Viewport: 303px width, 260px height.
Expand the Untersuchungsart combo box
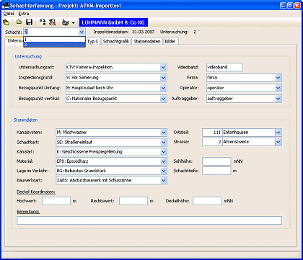[163, 67]
